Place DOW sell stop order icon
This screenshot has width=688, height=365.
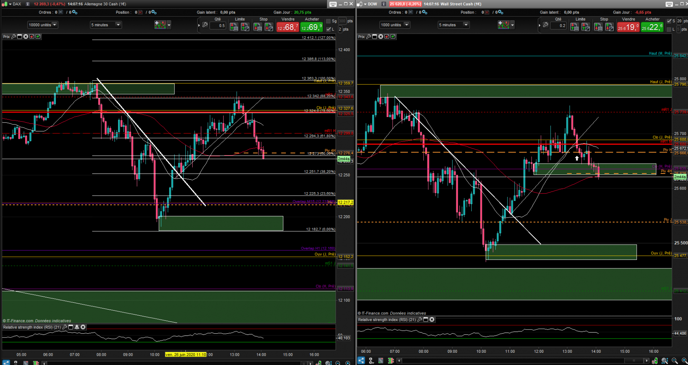(610, 27)
